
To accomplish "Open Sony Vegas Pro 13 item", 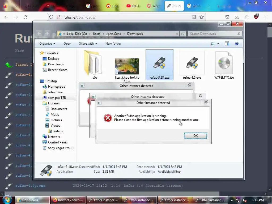I will 61,148.
